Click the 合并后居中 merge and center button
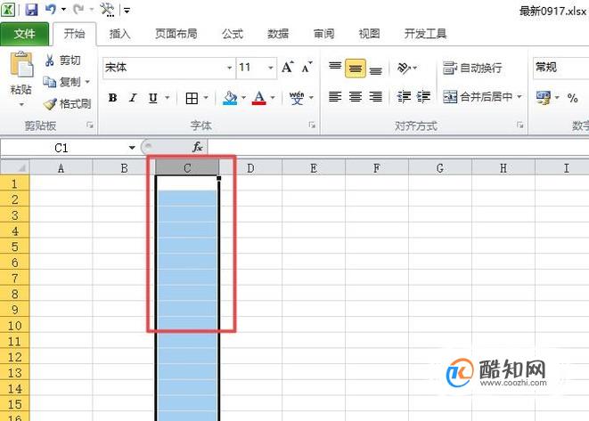Screen dimensions: 589x421 click(x=477, y=97)
